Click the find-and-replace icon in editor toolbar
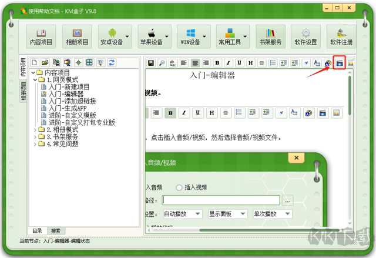Image resolution: width=376 pixels, height=258 pixels. pyautogui.click(x=173, y=63)
